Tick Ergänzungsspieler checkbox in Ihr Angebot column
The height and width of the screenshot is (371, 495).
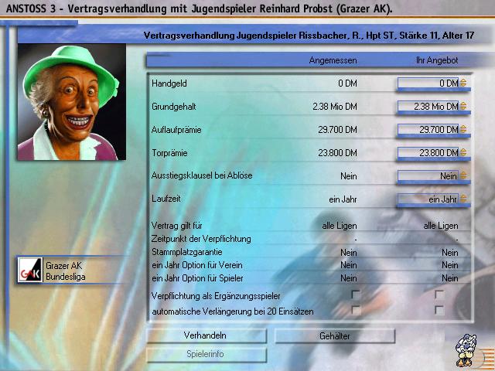click(439, 295)
